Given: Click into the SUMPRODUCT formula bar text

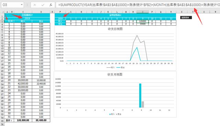Looking at the screenshot, I should 137,5.
